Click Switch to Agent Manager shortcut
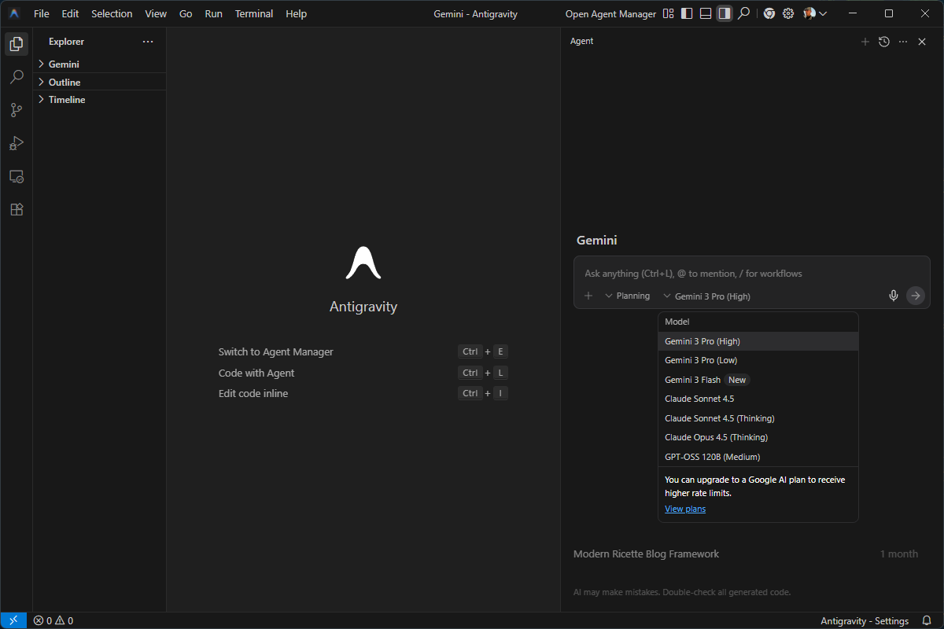The height and width of the screenshot is (629, 944). click(x=276, y=351)
